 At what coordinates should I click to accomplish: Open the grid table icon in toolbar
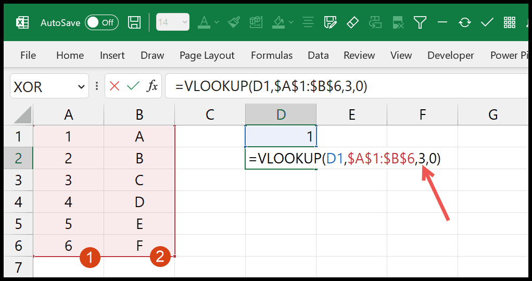coord(510,23)
